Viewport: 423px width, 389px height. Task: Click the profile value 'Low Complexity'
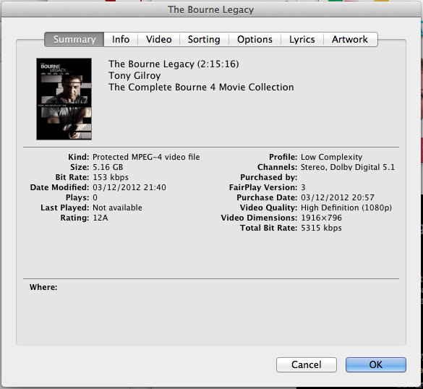pyautogui.click(x=332, y=157)
